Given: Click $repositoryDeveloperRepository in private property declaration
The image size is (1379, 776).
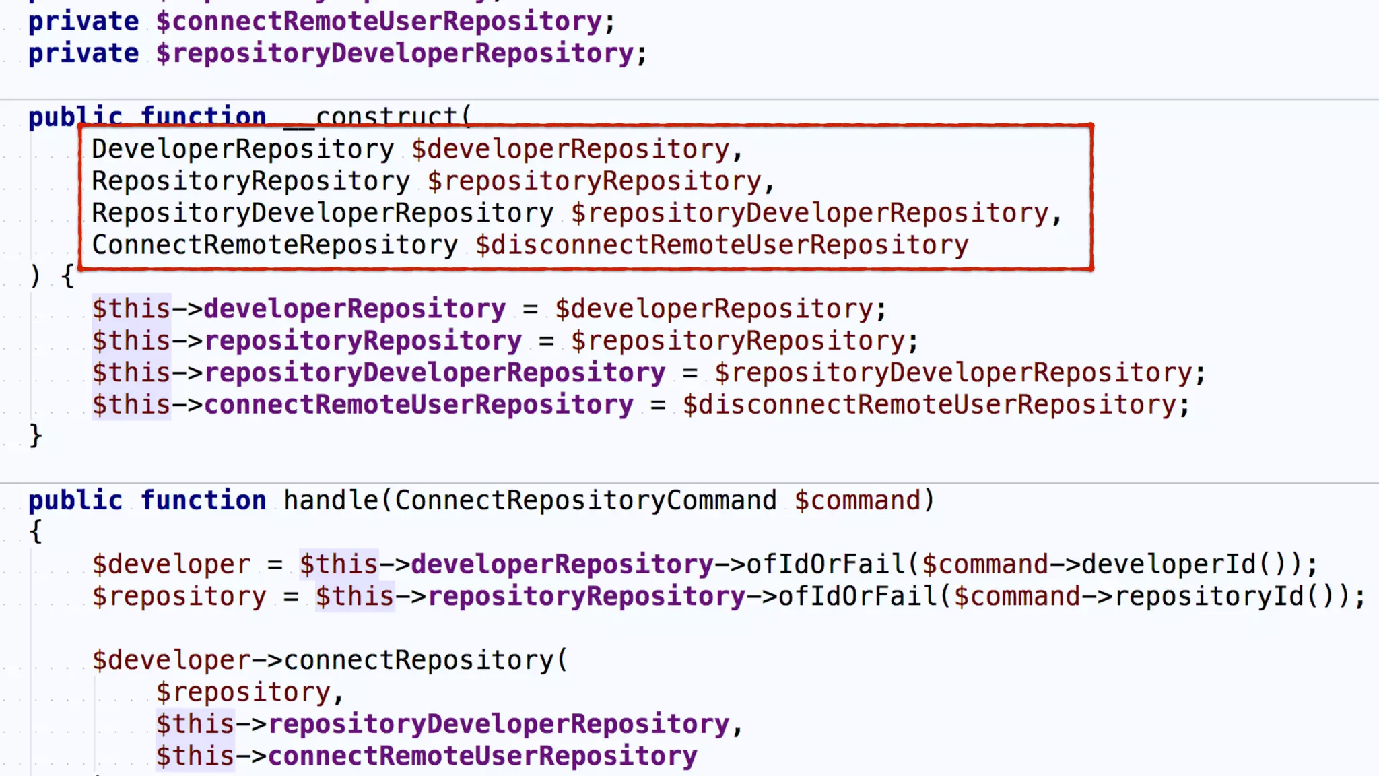Looking at the screenshot, I should click(395, 53).
